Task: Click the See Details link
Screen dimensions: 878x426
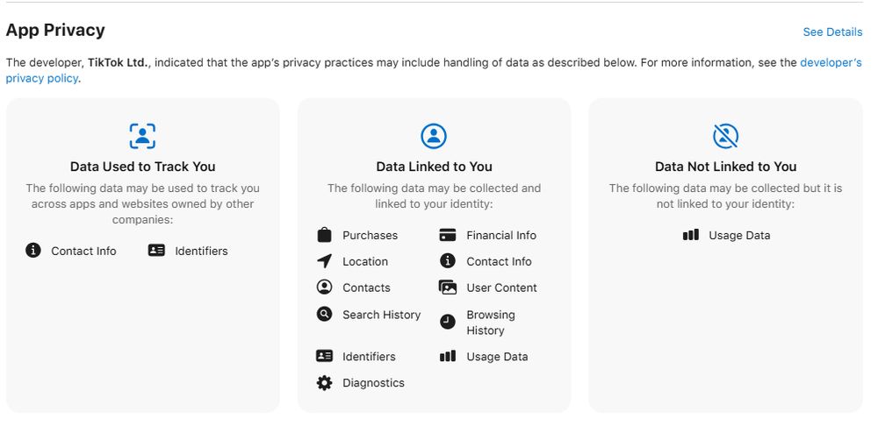Action: point(831,32)
